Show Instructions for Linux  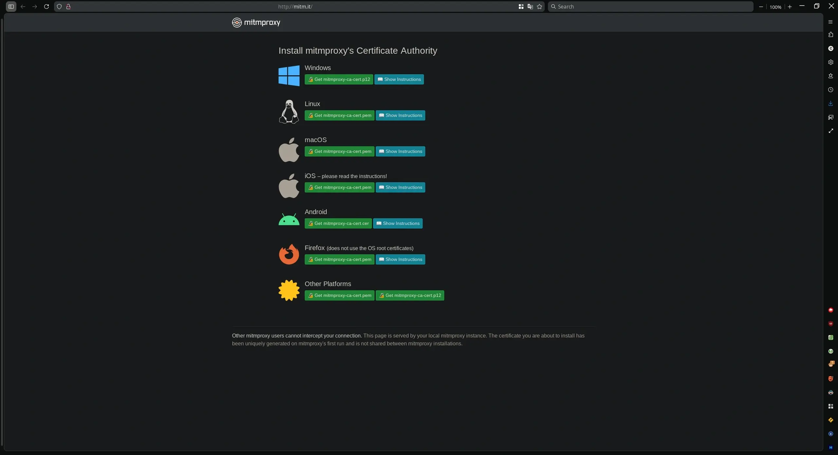click(x=400, y=116)
